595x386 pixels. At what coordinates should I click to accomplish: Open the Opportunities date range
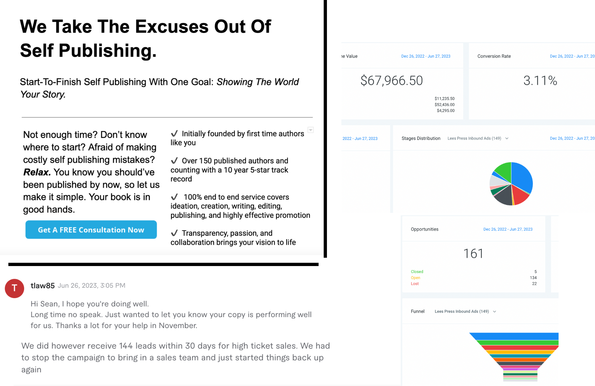508,229
